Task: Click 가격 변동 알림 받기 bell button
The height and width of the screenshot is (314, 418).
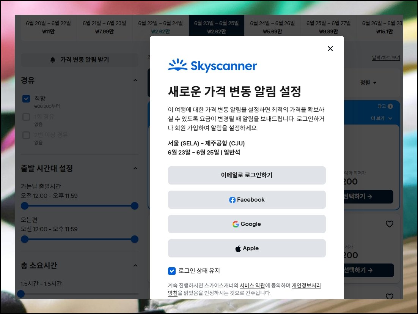Action: [79, 60]
